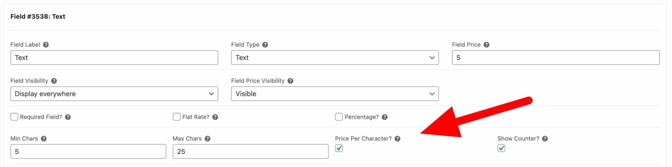The height and width of the screenshot is (167, 672).
Task: Disable the Show Counter checkbox
Action: (x=501, y=148)
